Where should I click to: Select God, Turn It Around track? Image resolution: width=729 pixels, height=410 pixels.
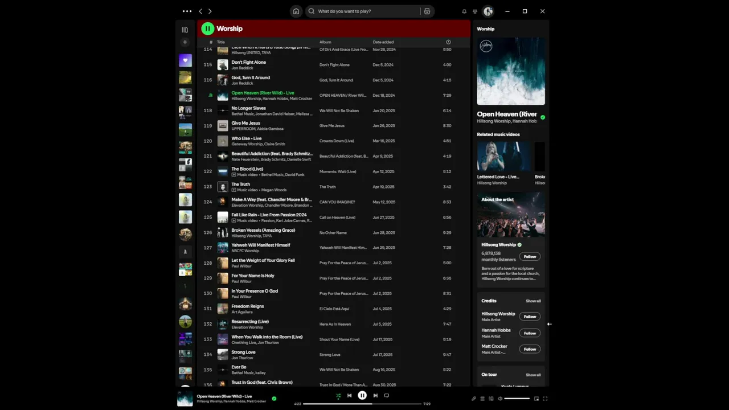point(334,80)
